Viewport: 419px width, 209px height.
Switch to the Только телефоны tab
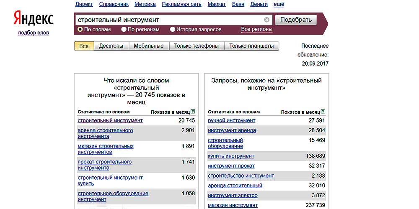click(x=197, y=46)
